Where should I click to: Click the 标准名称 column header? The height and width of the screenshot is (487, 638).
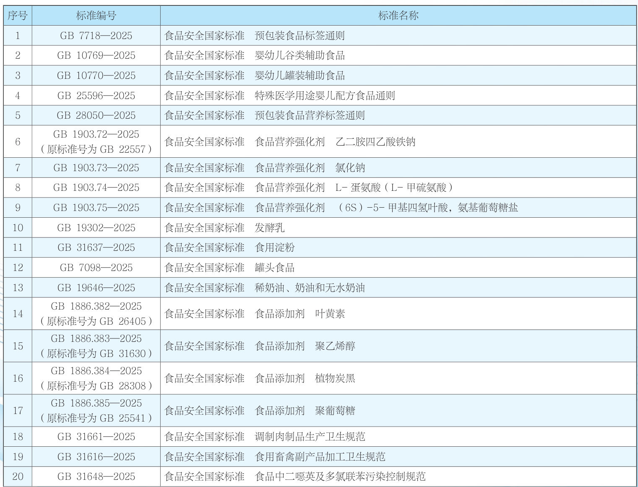tap(398, 16)
